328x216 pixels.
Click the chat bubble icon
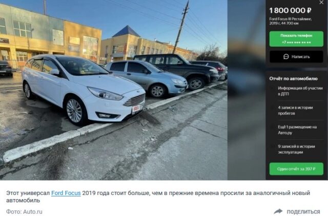pyautogui.click(x=286, y=57)
